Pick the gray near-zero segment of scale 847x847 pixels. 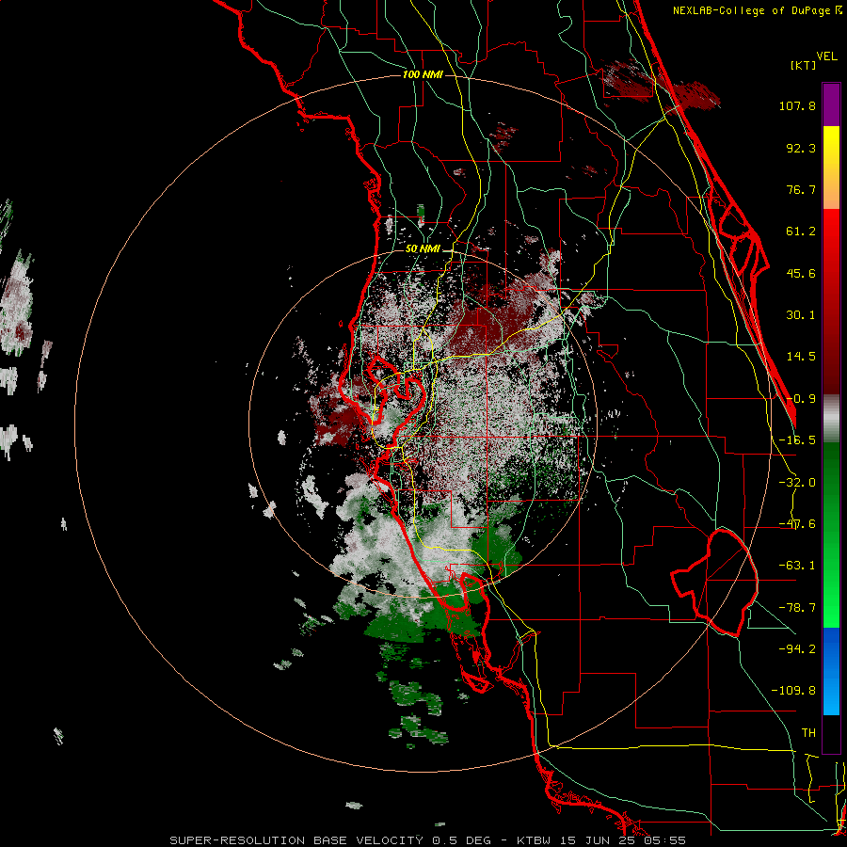pyautogui.click(x=831, y=419)
